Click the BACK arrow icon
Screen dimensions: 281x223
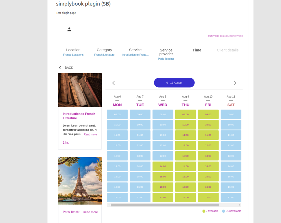(x=60, y=68)
